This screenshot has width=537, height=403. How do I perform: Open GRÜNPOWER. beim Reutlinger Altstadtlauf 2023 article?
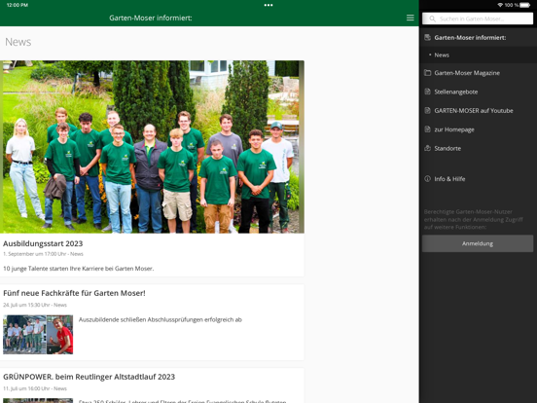89,377
